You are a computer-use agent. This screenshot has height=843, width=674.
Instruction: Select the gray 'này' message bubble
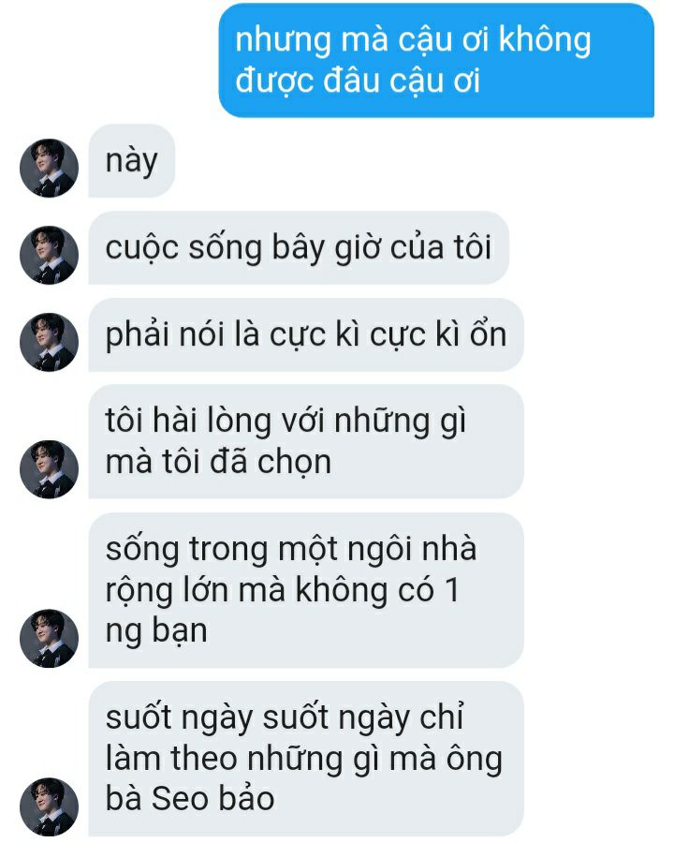tap(131, 161)
